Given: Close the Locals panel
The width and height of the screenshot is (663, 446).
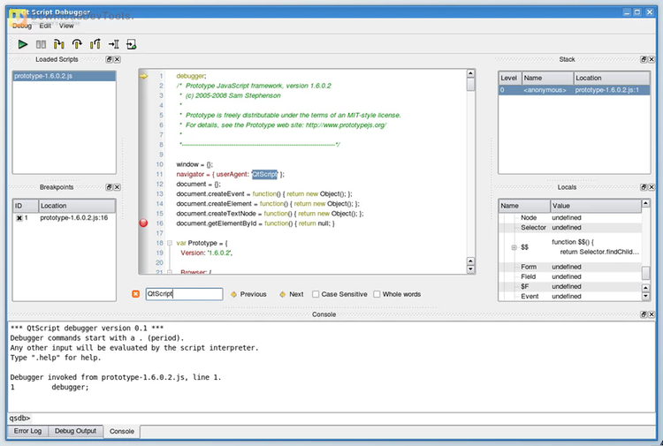Looking at the screenshot, I should point(652,187).
